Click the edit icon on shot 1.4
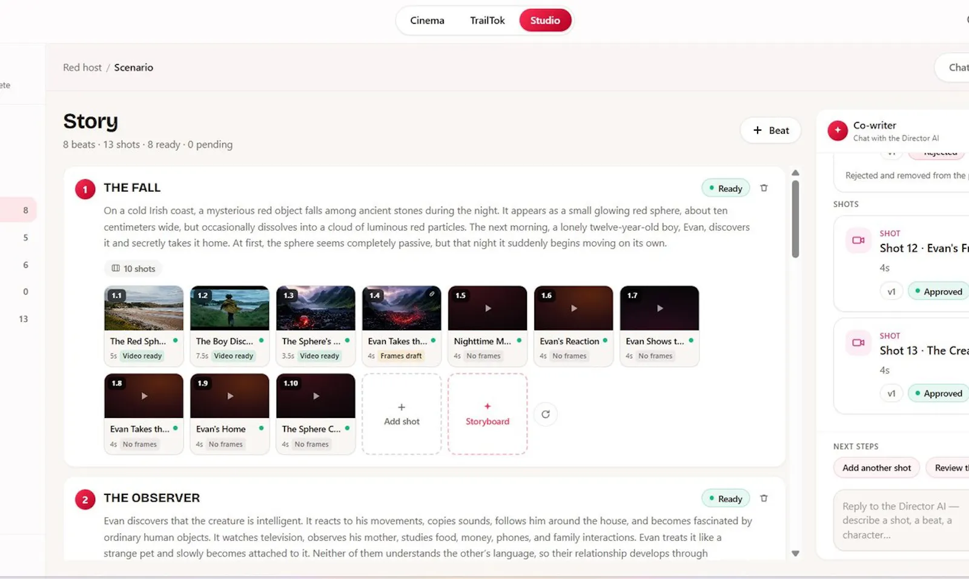 432,294
